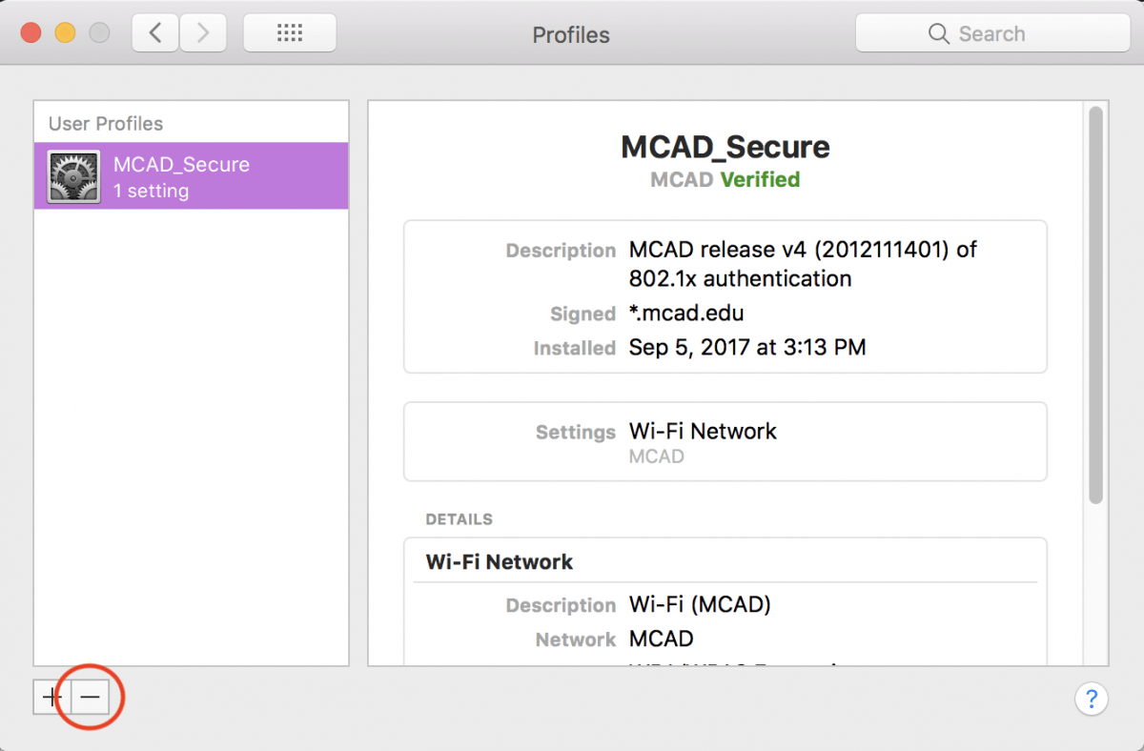Click the Installed date value
Viewport: 1144px width, 751px height.
[x=746, y=347]
